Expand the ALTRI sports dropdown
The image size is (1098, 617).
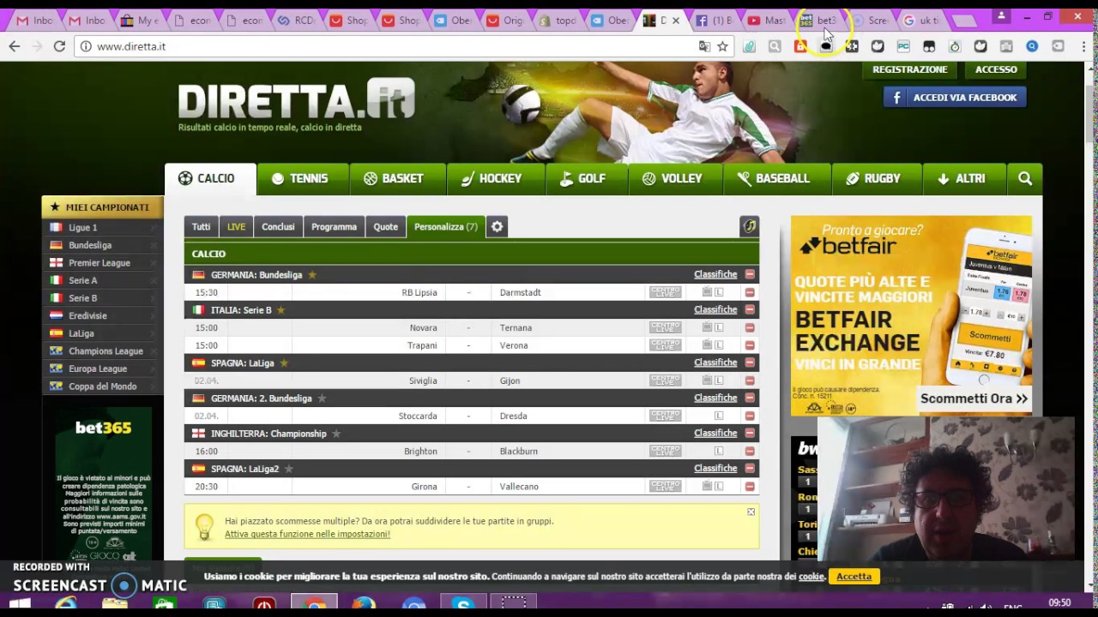(x=962, y=178)
